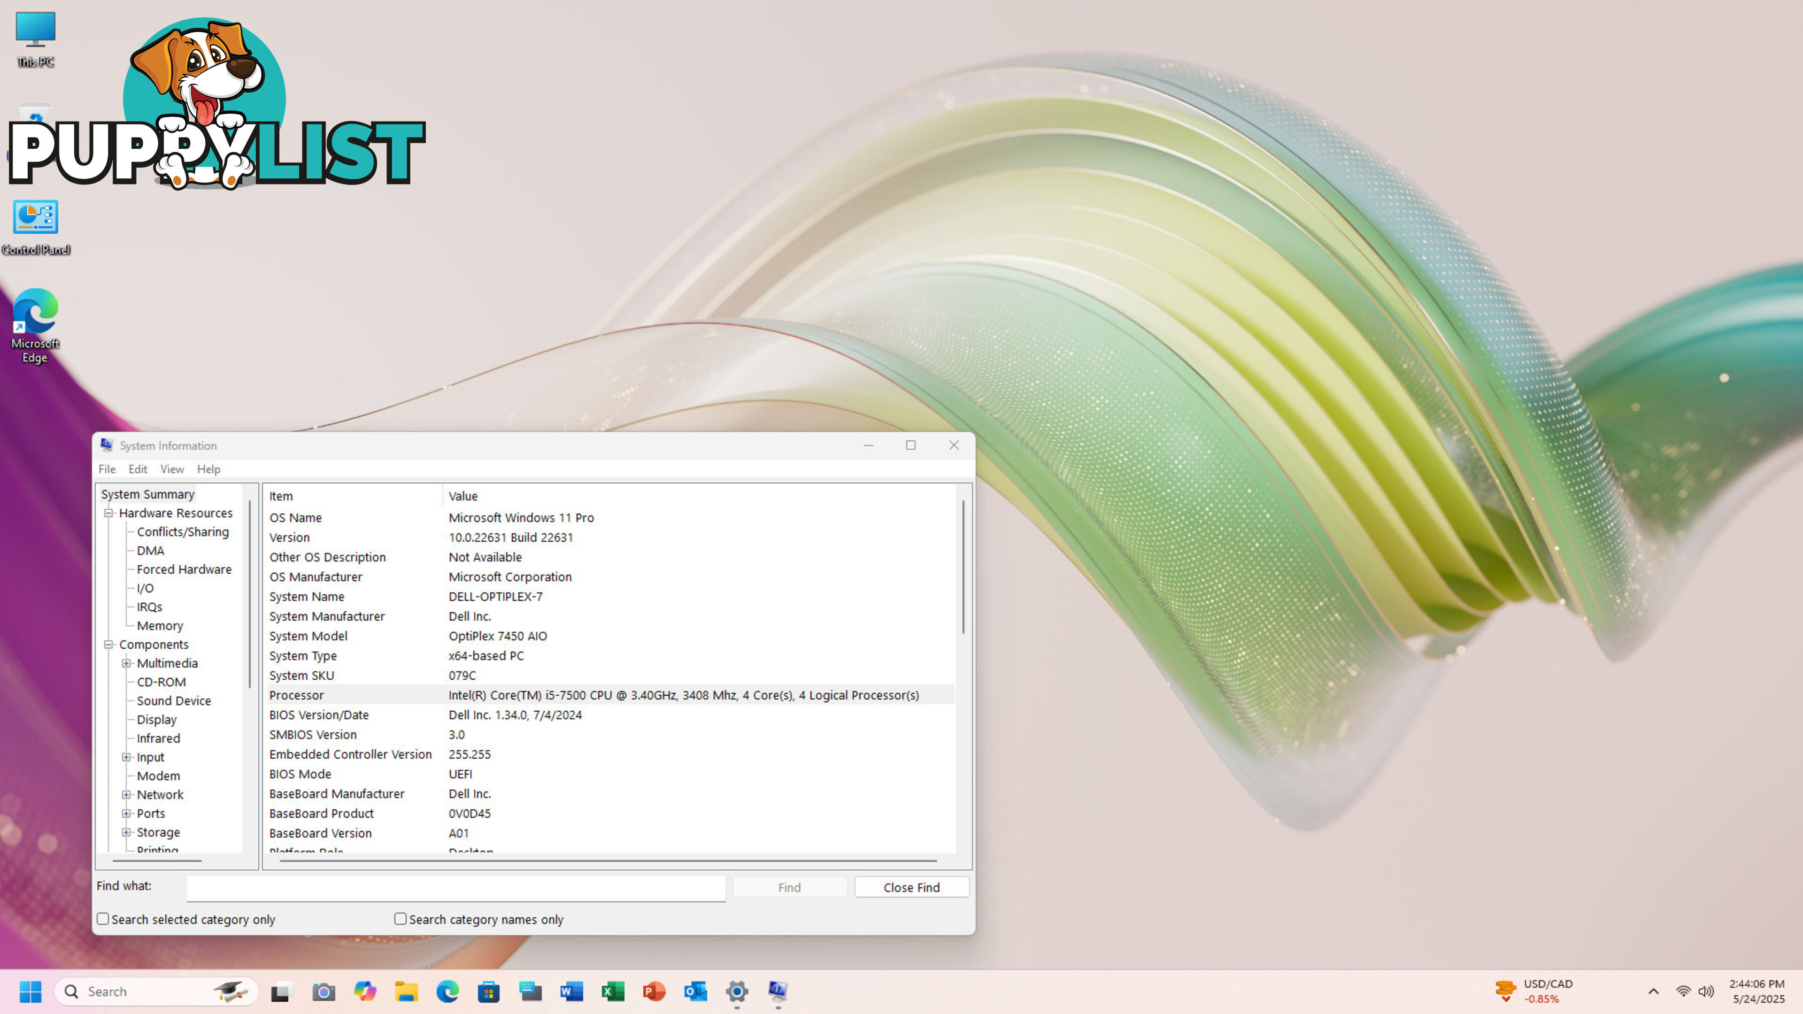The image size is (1803, 1014).
Task: Open the clock and date flyout
Action: (1757, 991)
